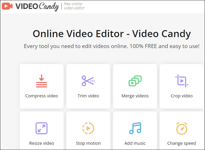Click the 'Every tool you need' subtitle text

coord(112,46)
